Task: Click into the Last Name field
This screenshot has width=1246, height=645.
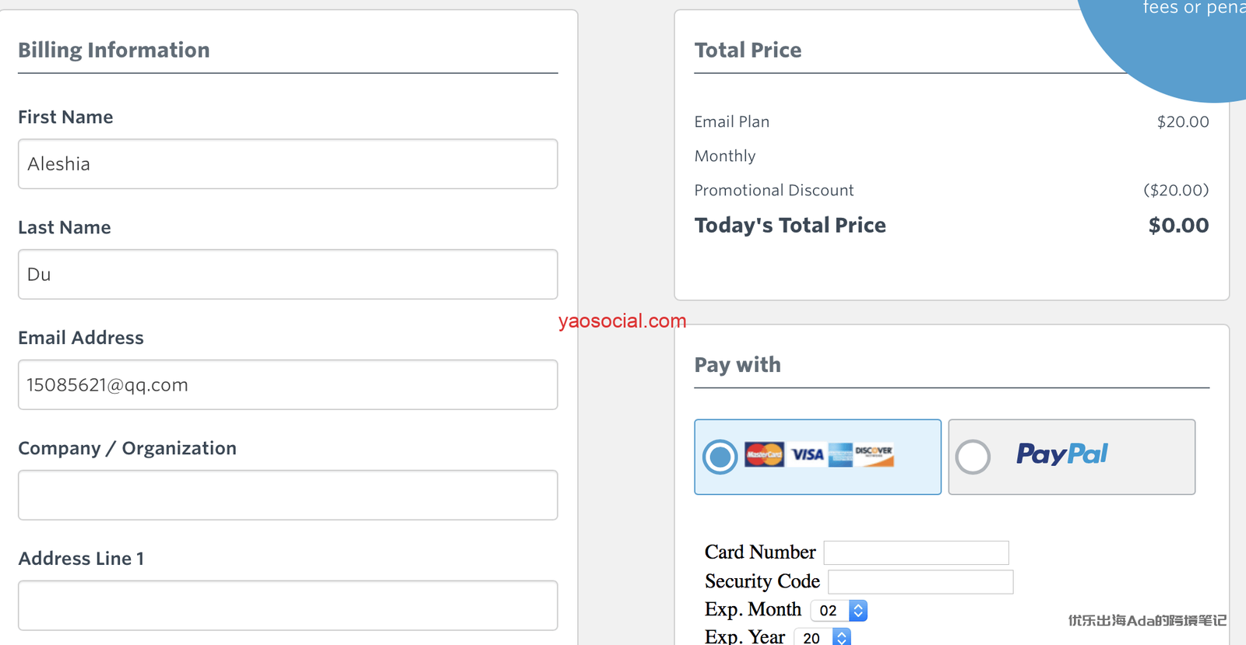Action: 287,275
